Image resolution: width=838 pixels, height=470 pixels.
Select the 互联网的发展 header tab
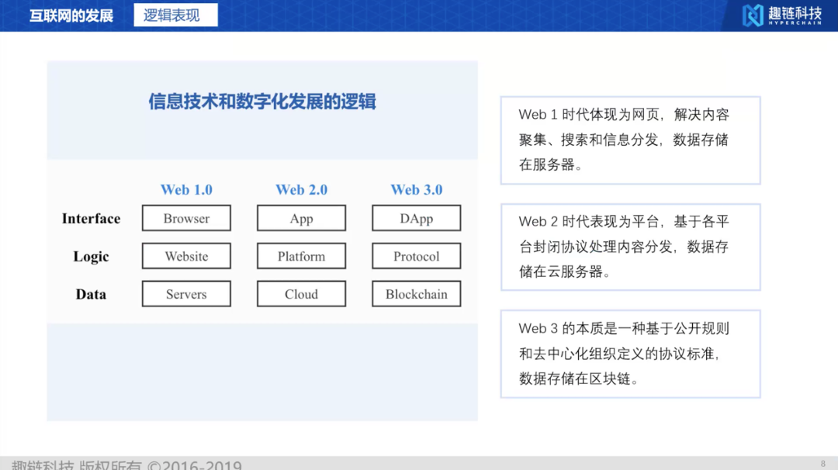[x=68, y=14]
